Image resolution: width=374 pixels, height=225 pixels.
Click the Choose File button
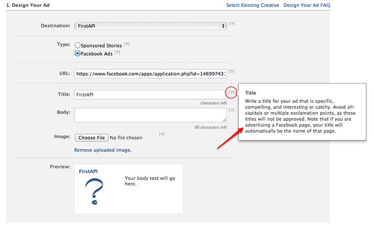[92, 137]
